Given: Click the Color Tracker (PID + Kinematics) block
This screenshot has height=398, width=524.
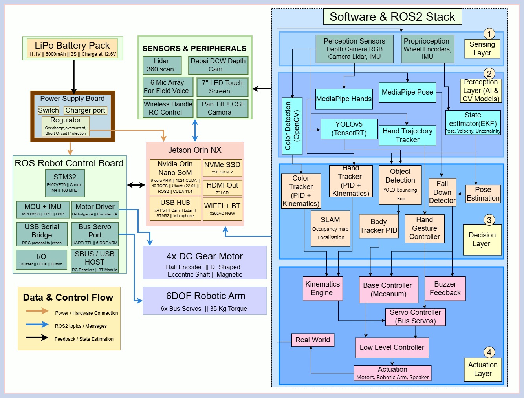Looking at the screenshot, I should (x=301, y=191).
